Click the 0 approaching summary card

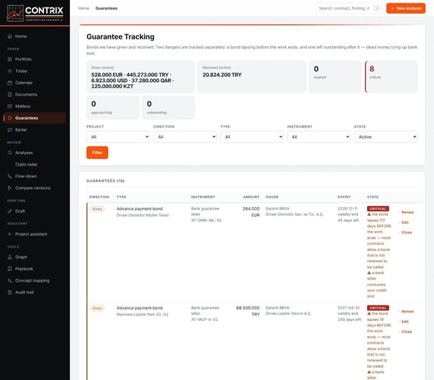[113, 107]
